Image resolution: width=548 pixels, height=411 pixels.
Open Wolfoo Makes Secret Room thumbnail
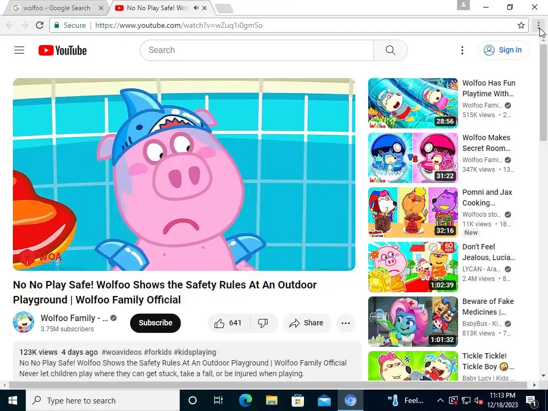[x=413, y=158]
